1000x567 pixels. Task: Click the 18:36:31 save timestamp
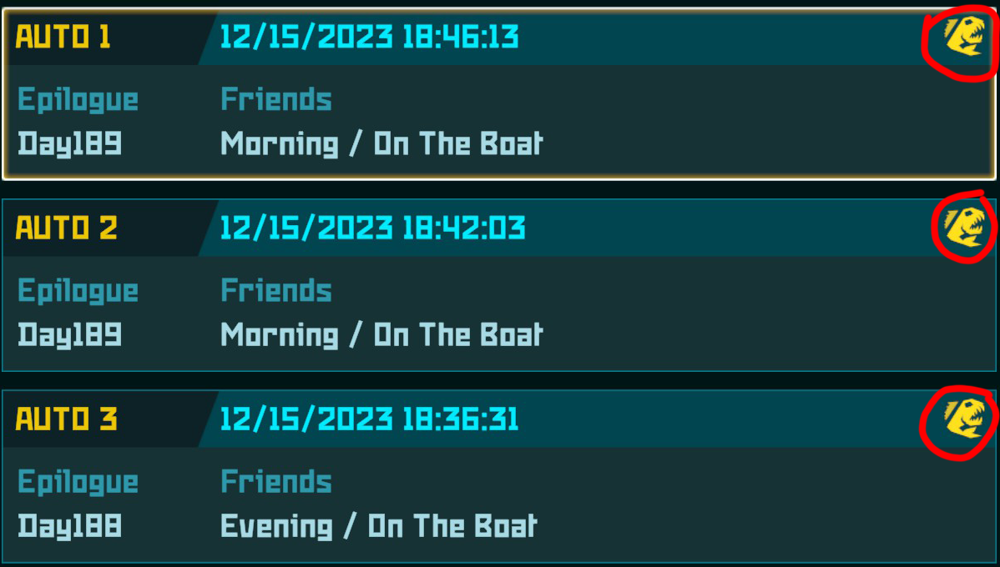369,419
